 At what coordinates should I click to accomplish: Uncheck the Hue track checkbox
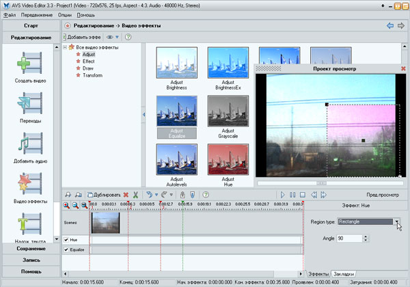66,240
